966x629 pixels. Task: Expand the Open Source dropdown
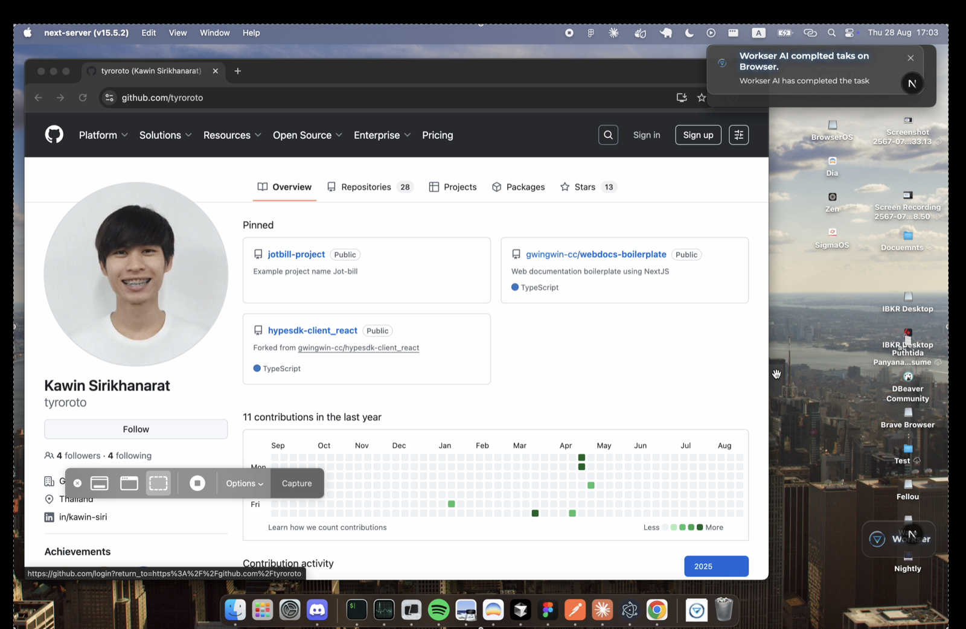click(x=307, y=135)
